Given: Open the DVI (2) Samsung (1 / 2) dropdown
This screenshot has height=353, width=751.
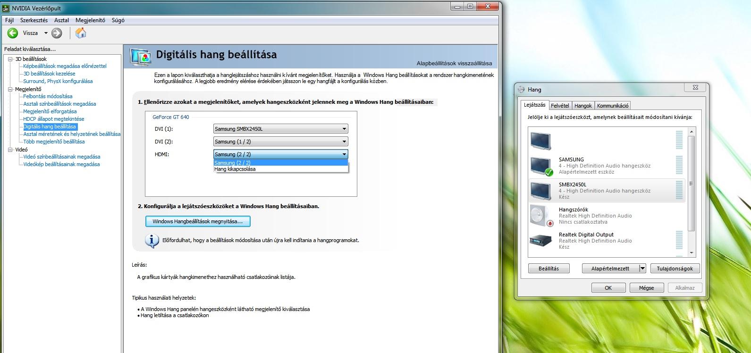Looking at the screenshot, I should click(x=280, y=141).
